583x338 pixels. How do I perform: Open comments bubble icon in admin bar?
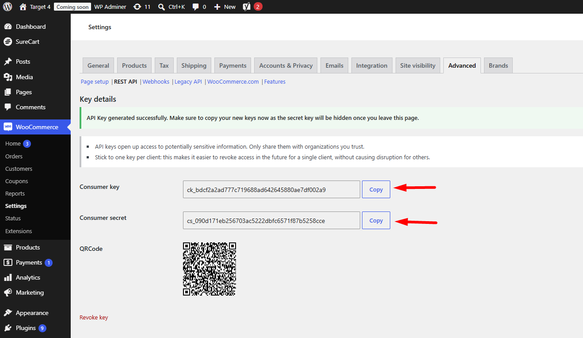[x=195, y=7]
